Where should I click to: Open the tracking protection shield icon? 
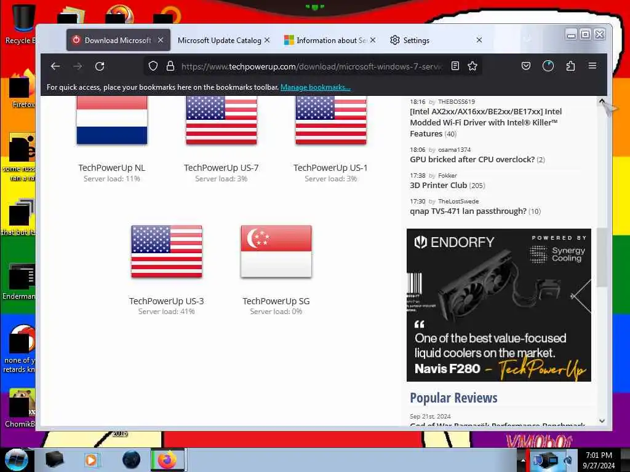pos(153,66)
